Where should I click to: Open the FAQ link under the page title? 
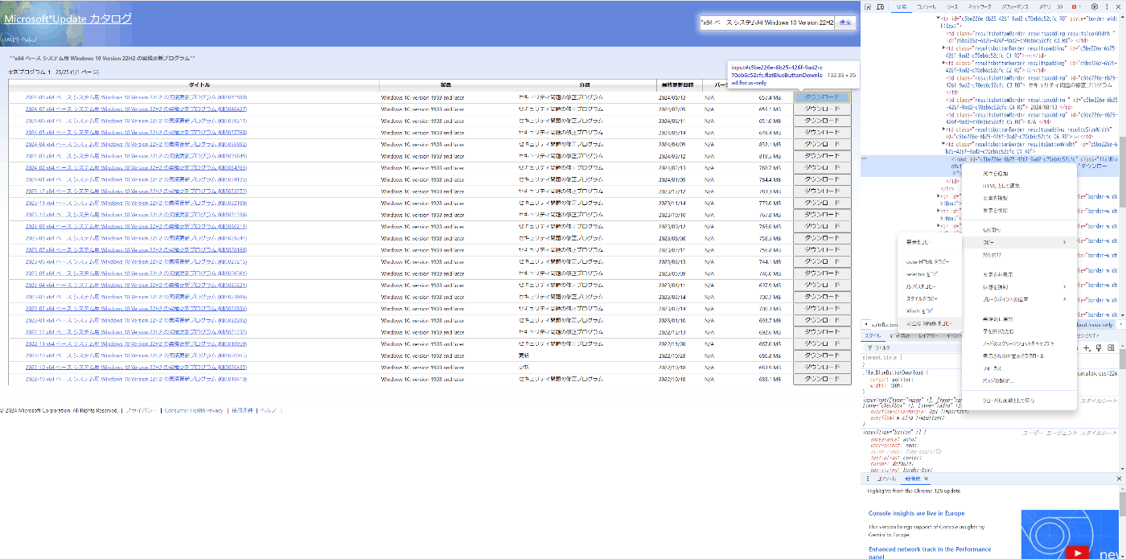10,39
